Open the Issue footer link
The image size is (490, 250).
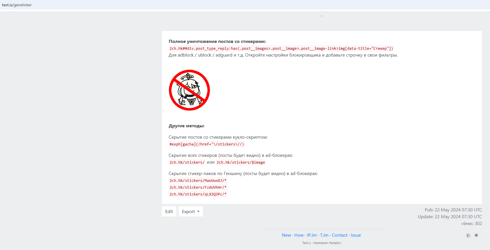356,235
